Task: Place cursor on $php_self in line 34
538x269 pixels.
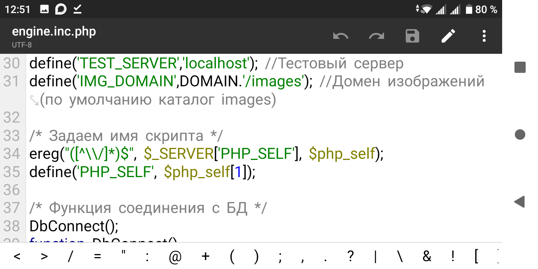Action: coord(342,154)
